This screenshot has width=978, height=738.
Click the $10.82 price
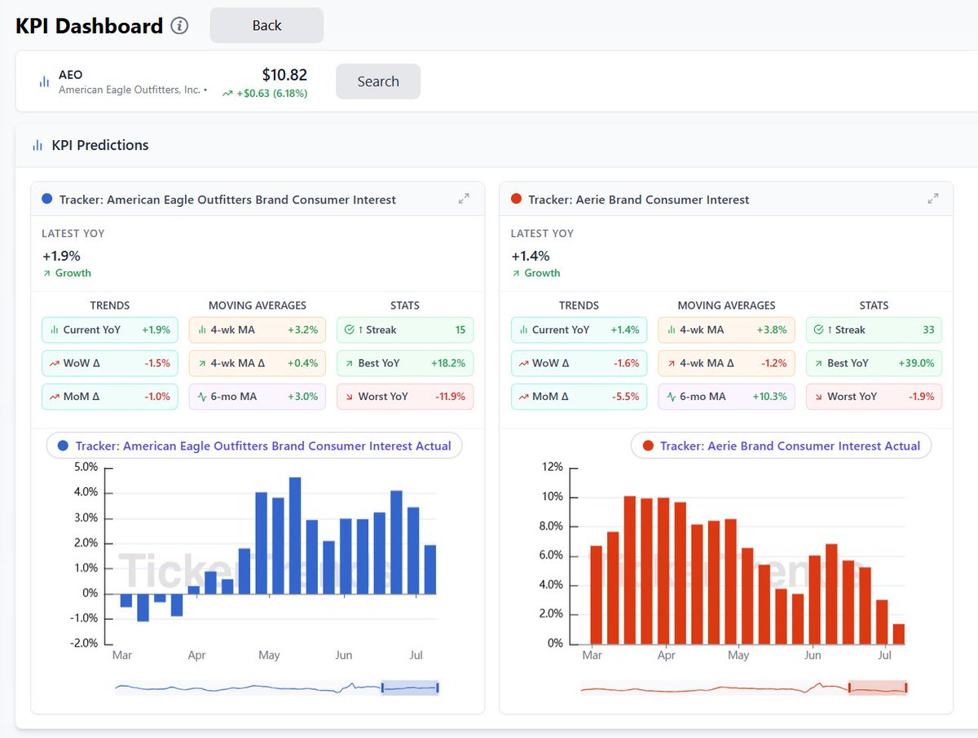pos(284,75)
